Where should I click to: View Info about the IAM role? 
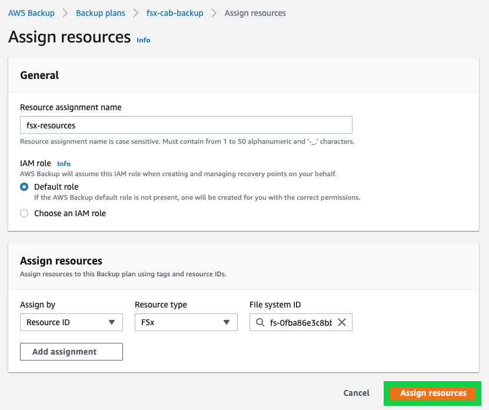tap(64, 164)
